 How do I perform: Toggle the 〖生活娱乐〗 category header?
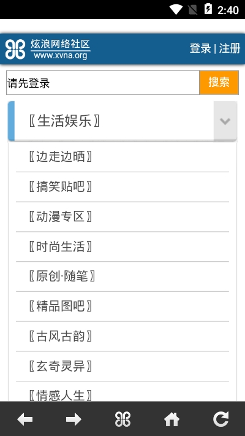(123, 121)
